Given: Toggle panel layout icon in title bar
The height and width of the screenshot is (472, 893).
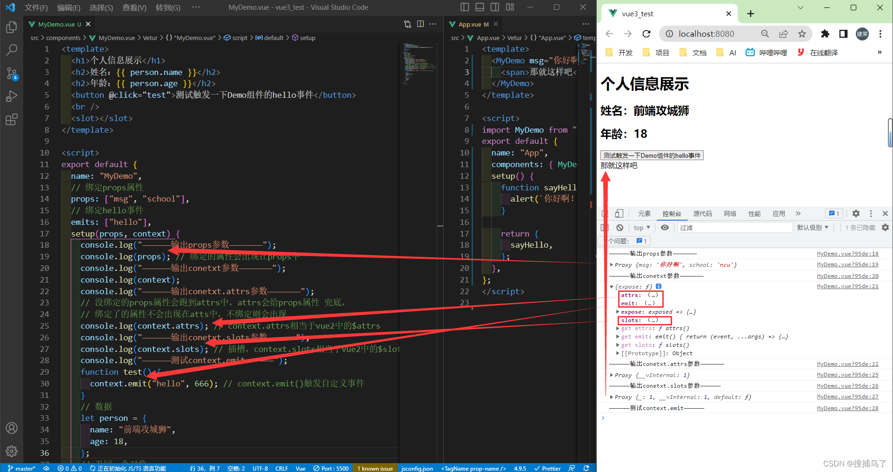Looking at the screenshot, I should 480,7.
